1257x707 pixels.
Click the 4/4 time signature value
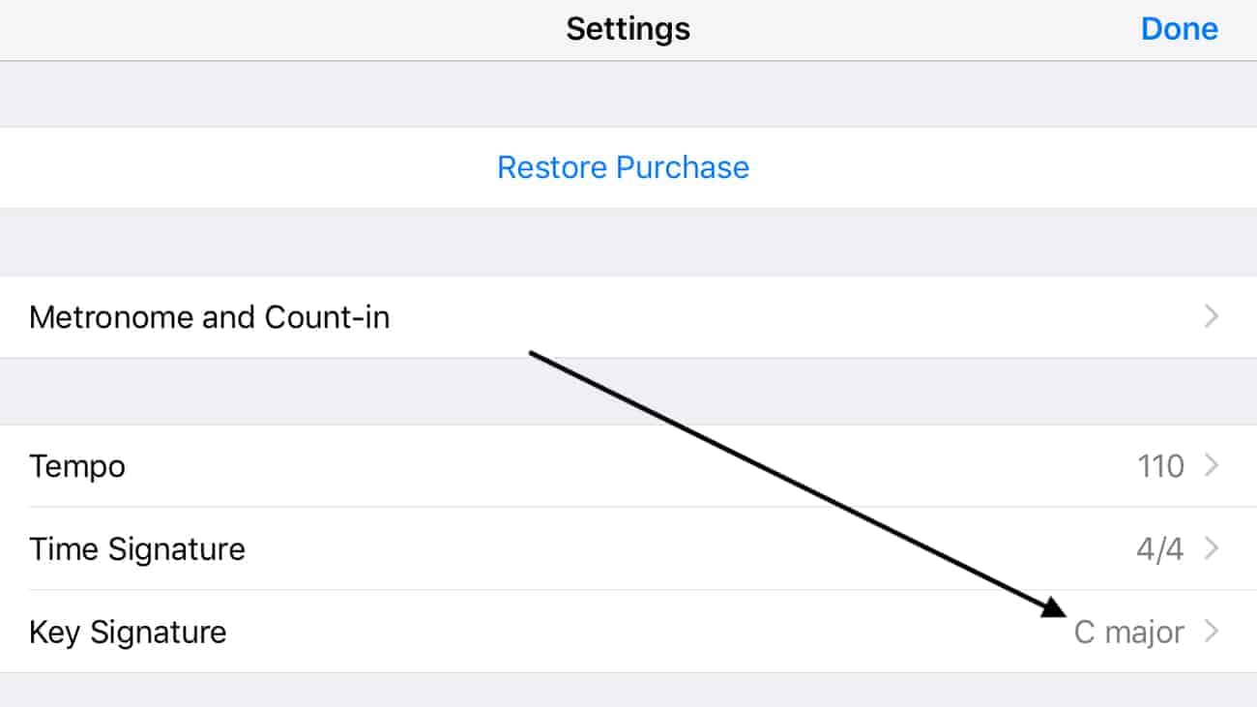click(1159, 549)
